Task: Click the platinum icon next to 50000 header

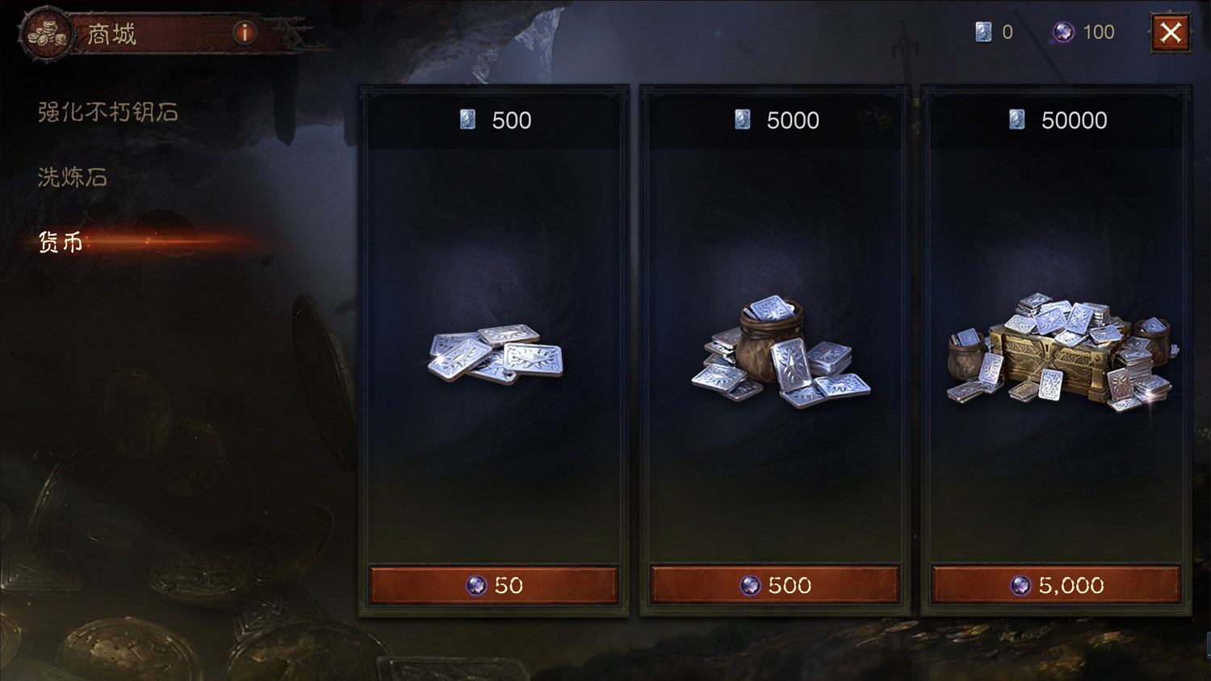Action: pyautogui.click(x=1016, y=120)
